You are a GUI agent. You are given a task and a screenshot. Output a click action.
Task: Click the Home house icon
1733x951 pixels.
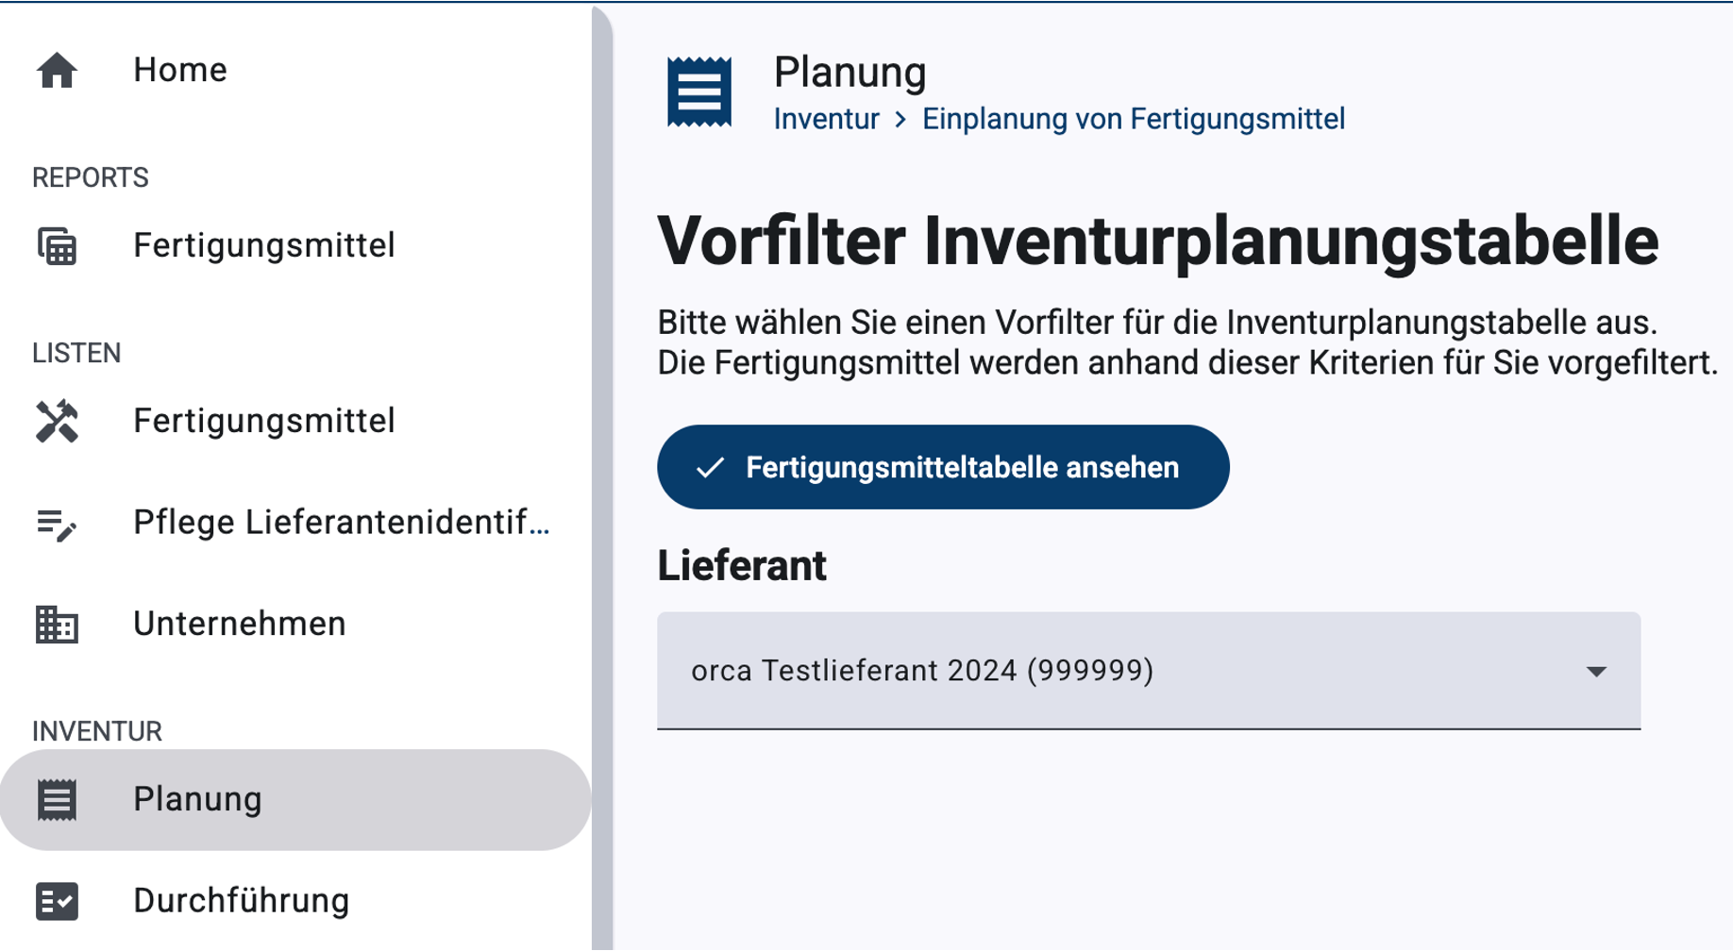coord(57,71)
